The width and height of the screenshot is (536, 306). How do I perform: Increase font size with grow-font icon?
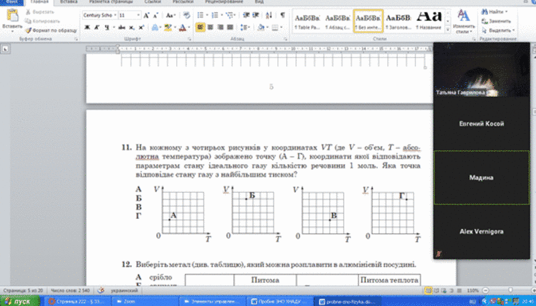coord(146,15)
